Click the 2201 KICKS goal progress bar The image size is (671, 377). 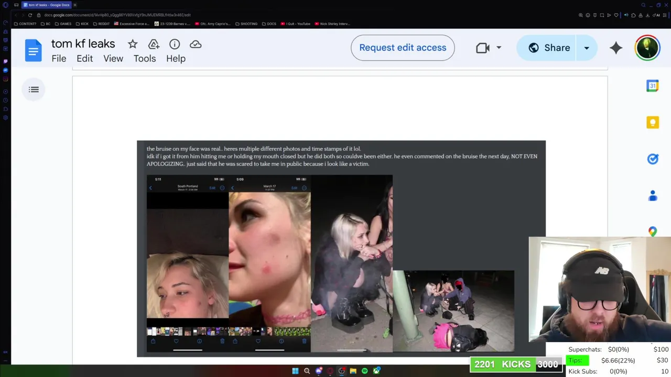click(515, 364)
